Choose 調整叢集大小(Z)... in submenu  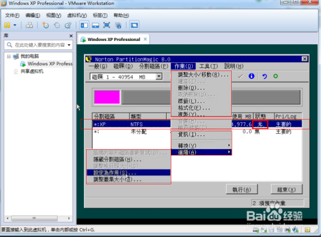point(128,179)
